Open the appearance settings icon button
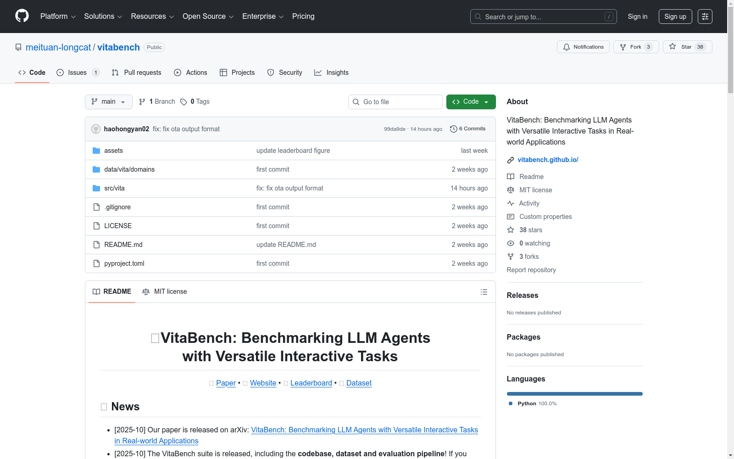This screenshot has height=459, width=734. point(705,17)
